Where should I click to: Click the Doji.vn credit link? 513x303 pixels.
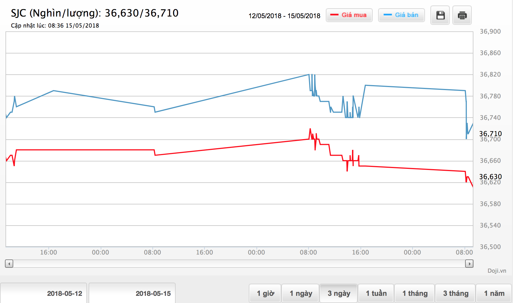(x=497, y=271)
